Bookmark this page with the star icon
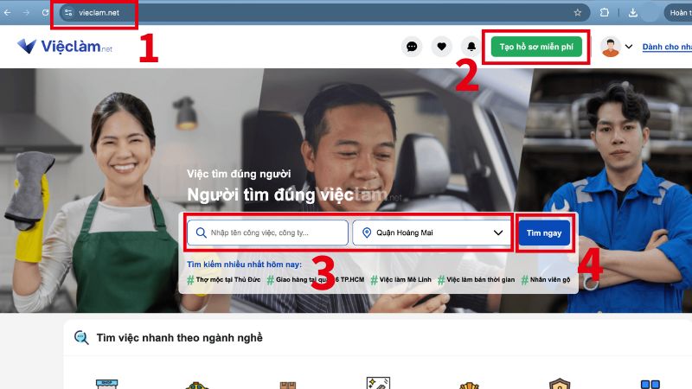Screen dimensions: 692x389 pyautogui.click(x=578, y=12)
